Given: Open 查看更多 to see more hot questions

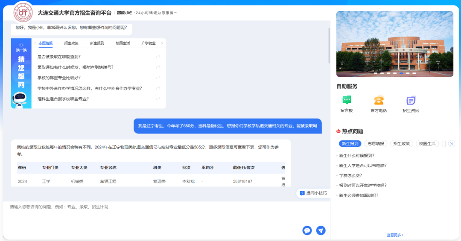Looking at the screenshot, I should 395,235.
